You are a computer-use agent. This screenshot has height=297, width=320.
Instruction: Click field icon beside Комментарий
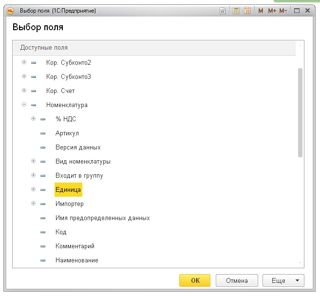[x=43, y=246]
